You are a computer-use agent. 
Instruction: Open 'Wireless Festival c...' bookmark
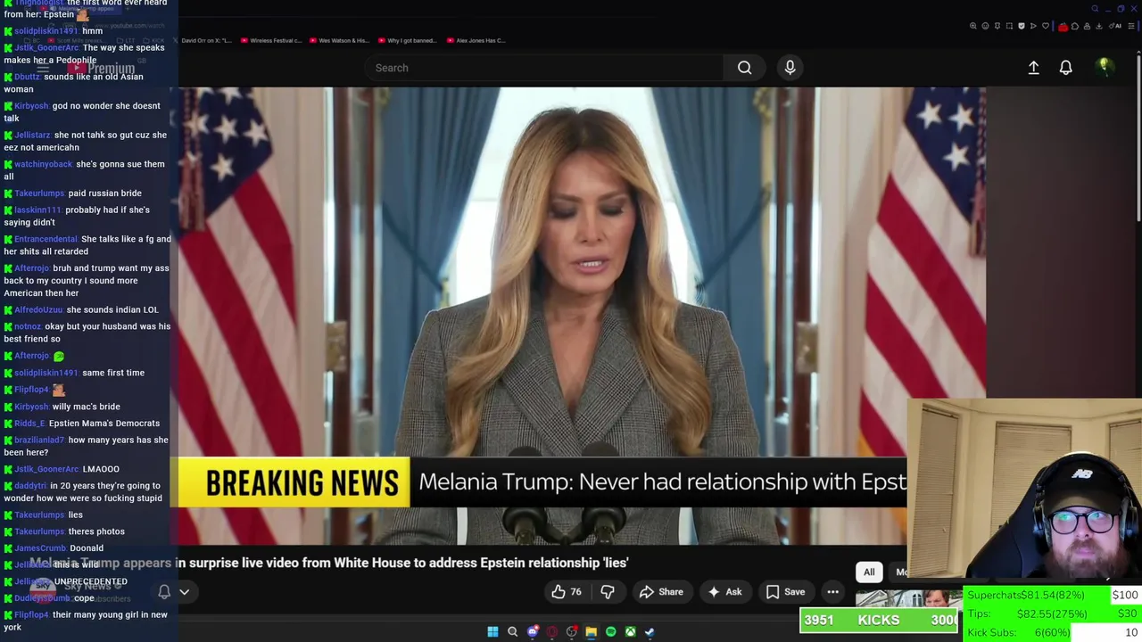(271, 40)
